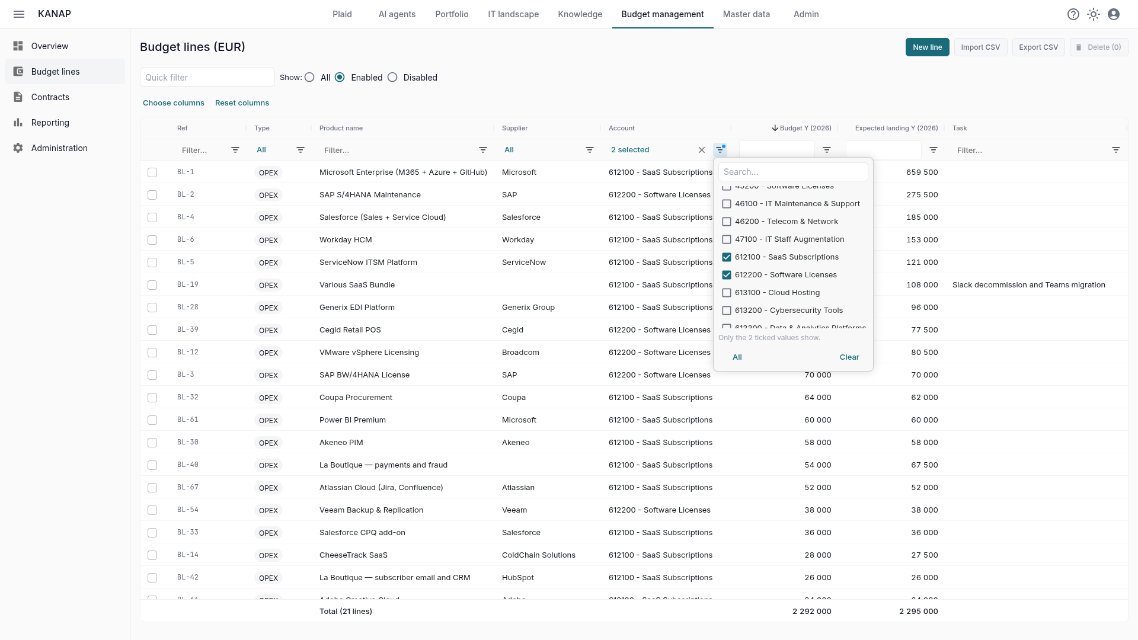Click the Budget lines wallet icon in sidebar
Screen dimensions: 1138x640
click(x=18, y=72)
